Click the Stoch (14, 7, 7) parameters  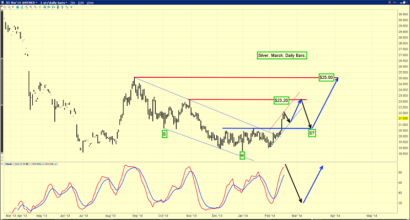[20, 164]
